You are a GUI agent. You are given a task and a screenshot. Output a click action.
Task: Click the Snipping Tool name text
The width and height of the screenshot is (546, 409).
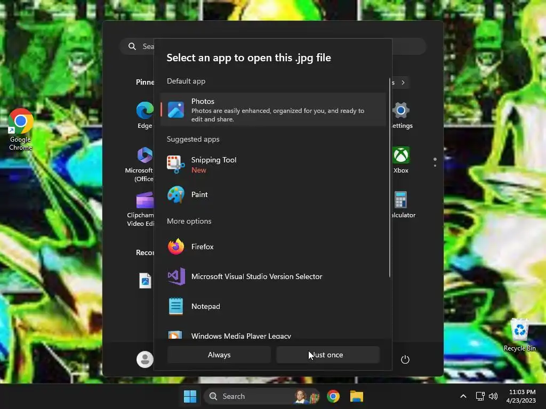coord(214,160)
